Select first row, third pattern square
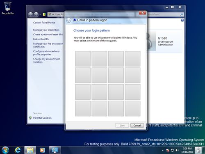The width and height of the screenshot is (205, 154). point(116,59)
